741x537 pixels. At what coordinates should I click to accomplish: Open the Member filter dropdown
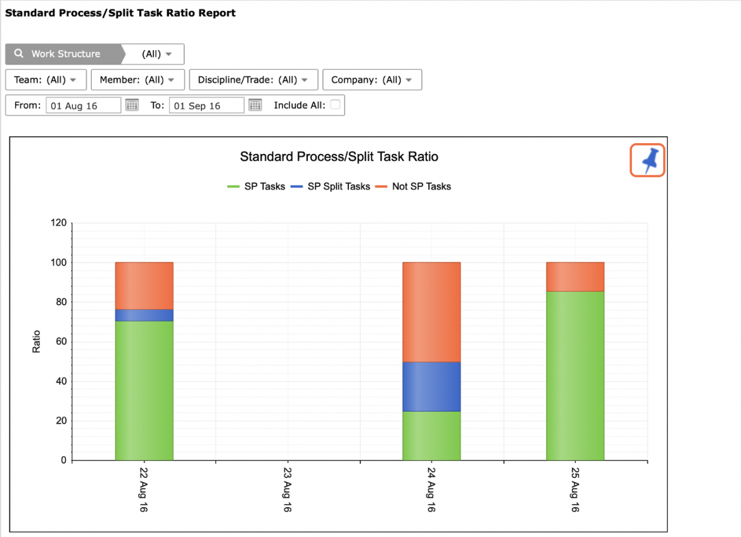point(137,80)
